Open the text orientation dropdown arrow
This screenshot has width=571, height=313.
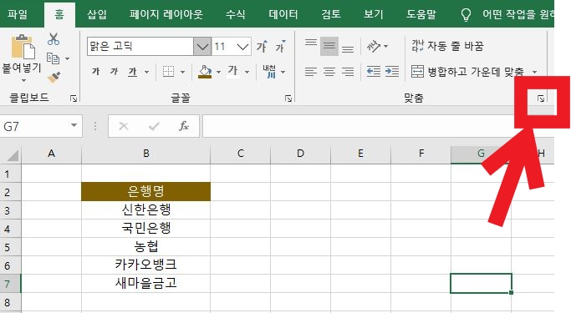[386, 47]
